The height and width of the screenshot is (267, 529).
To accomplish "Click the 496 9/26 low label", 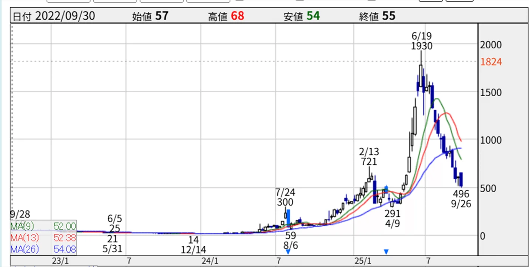I will tap(461, 199).
